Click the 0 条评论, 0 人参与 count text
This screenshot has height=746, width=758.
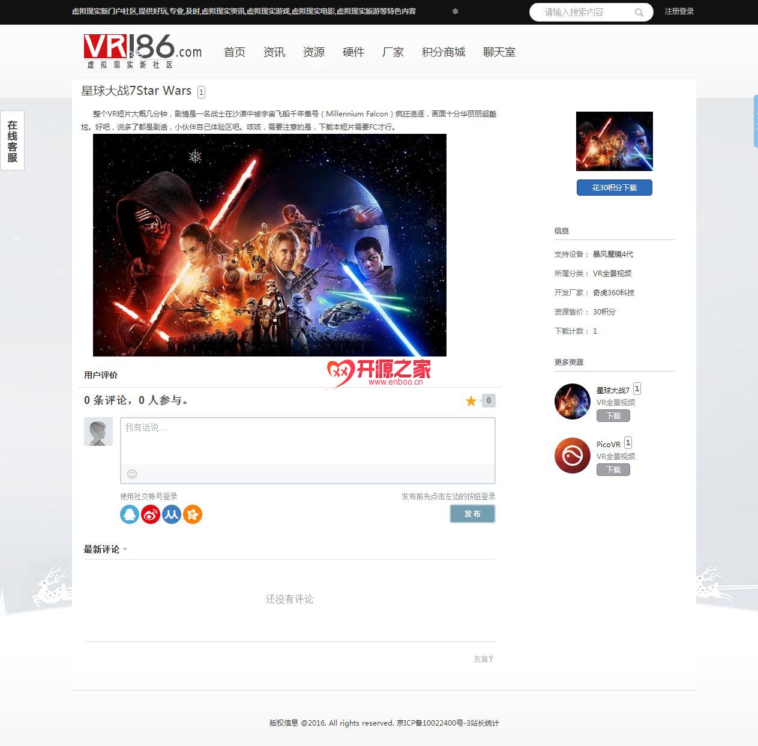click(136, 400)
